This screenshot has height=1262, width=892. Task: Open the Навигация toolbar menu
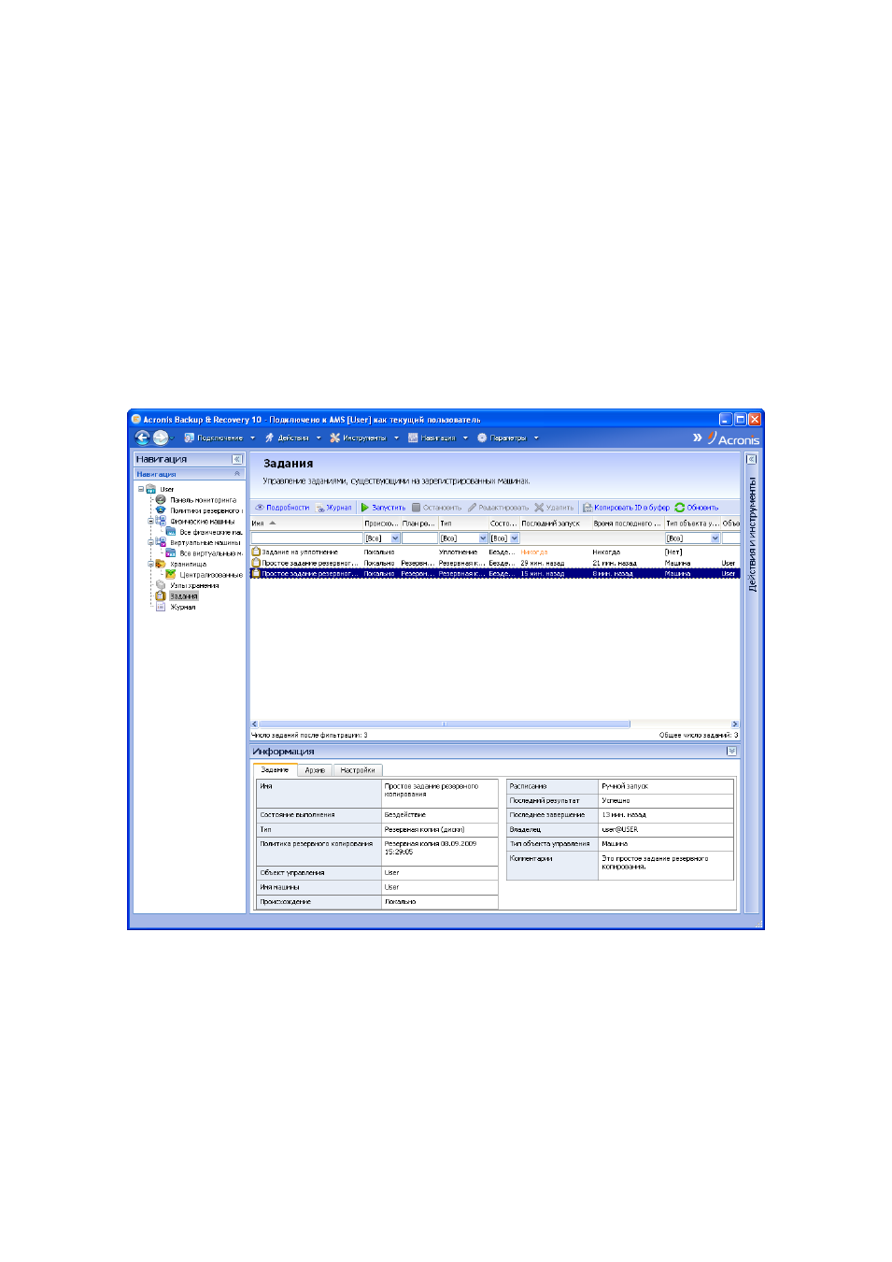(437, 437)
